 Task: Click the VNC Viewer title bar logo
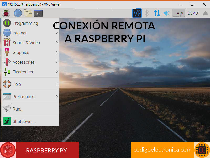pyautogui.click(x=4, y=4)
